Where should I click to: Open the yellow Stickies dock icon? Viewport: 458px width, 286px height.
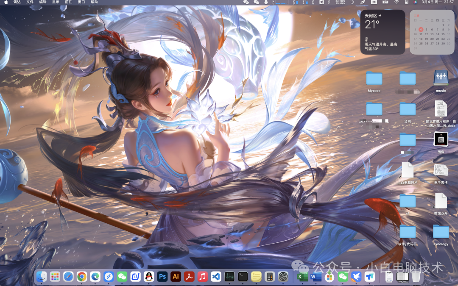[256, 276]
